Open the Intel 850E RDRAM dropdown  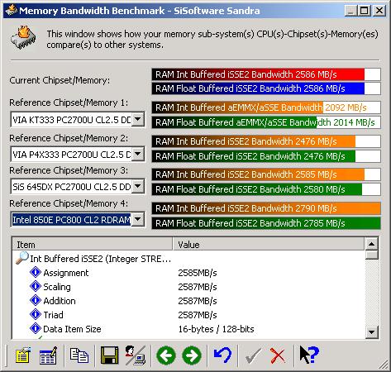point(137,220)
